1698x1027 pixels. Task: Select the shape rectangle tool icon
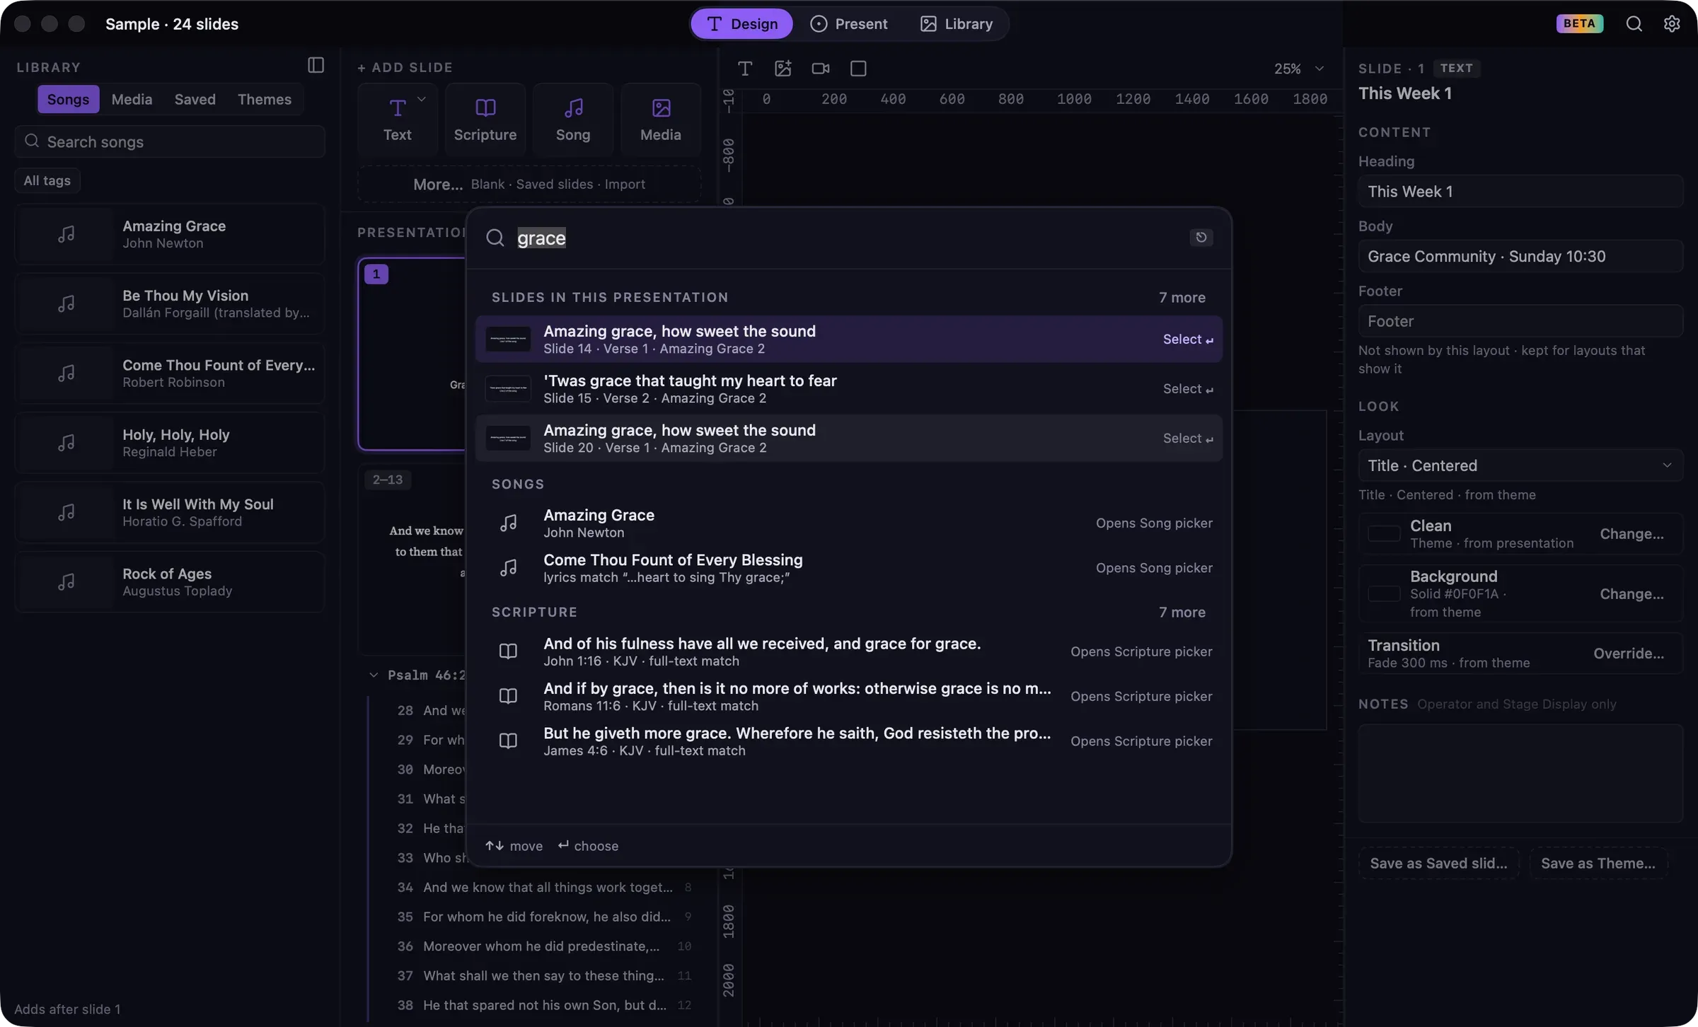(x=857, y=69)
